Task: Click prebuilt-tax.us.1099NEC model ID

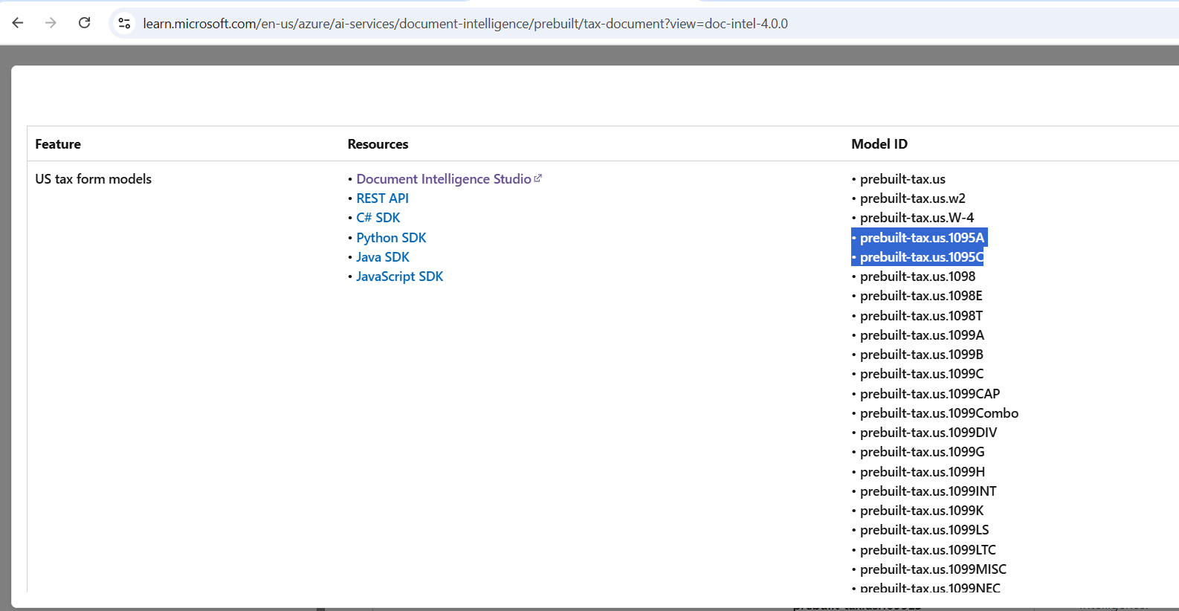Action: 930,587
